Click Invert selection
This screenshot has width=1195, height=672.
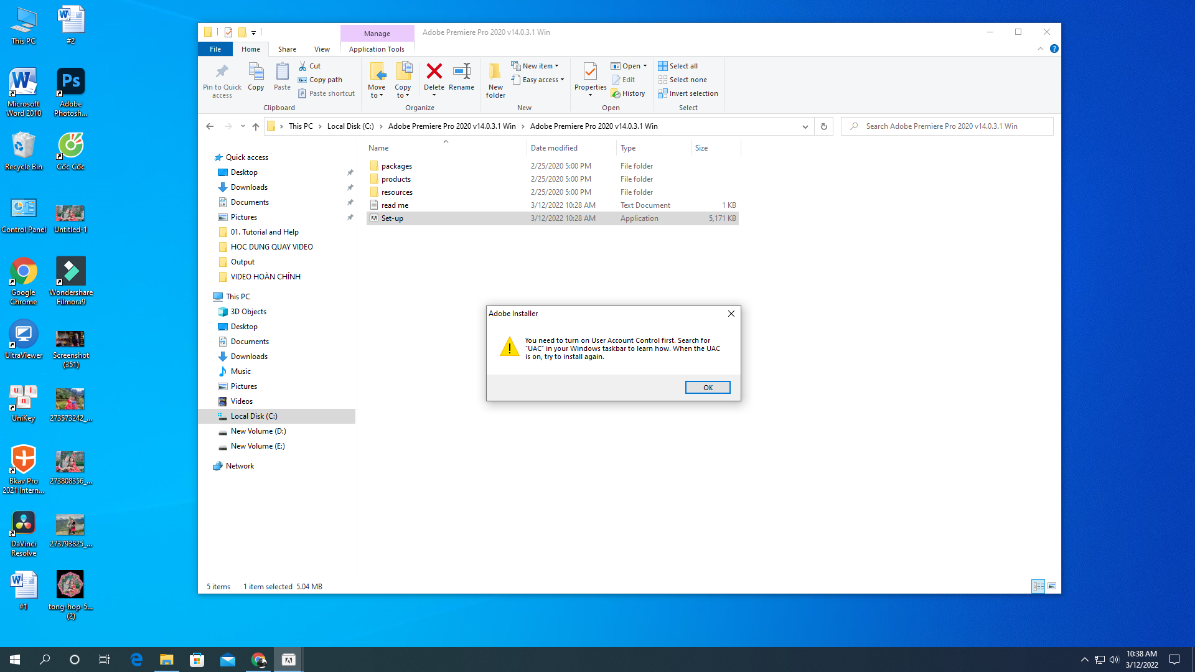(x=688, y=93)
